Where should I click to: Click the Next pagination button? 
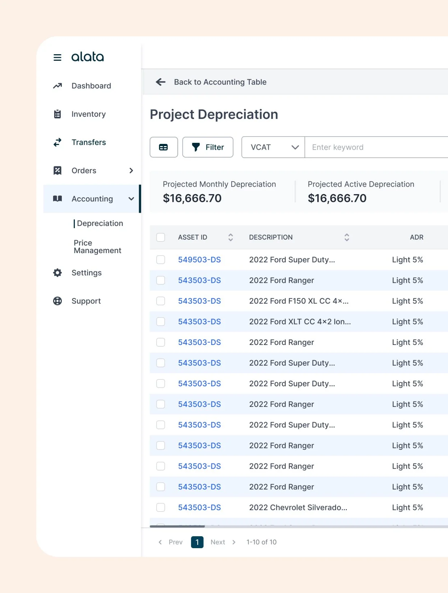pos(223,542)
